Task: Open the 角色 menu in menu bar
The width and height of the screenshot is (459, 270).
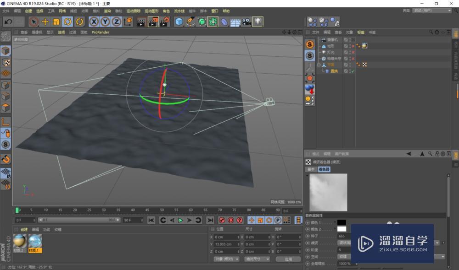Action: coord(166,11)
